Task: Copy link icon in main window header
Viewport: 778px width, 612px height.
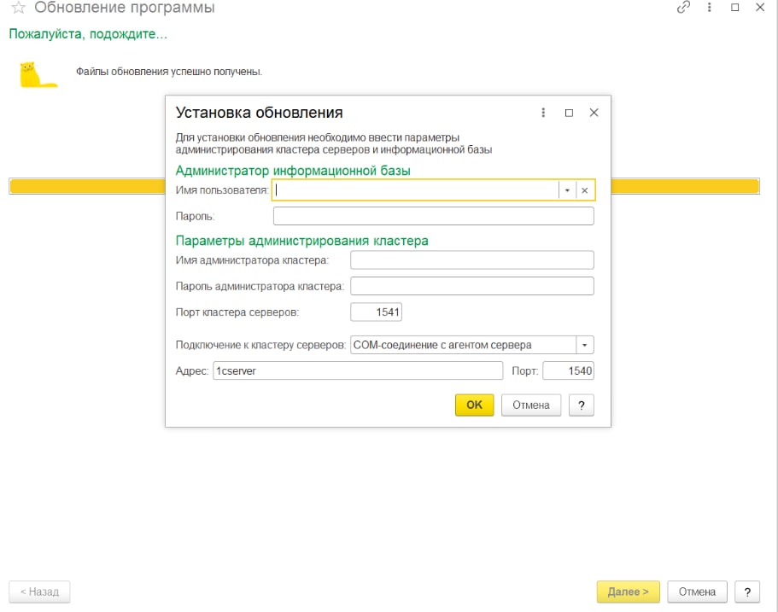Action: click(683, 8)
